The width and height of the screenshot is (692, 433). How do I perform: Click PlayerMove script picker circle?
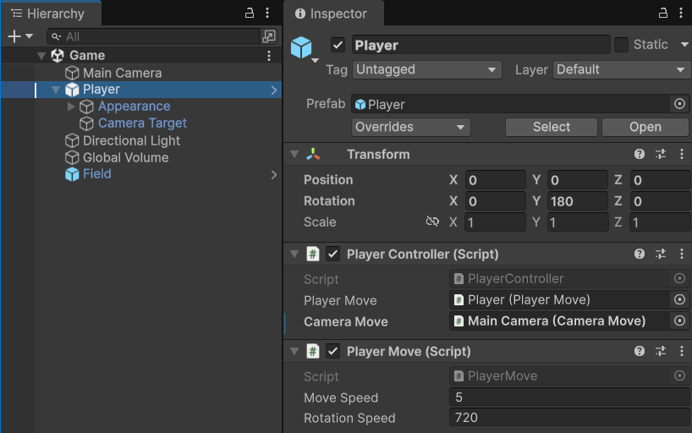[679, 375]
